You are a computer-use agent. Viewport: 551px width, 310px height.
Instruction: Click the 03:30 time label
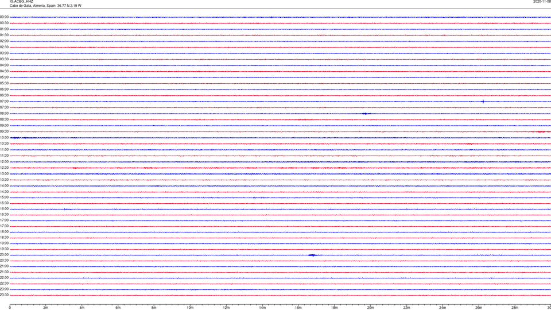click(4, 59)
